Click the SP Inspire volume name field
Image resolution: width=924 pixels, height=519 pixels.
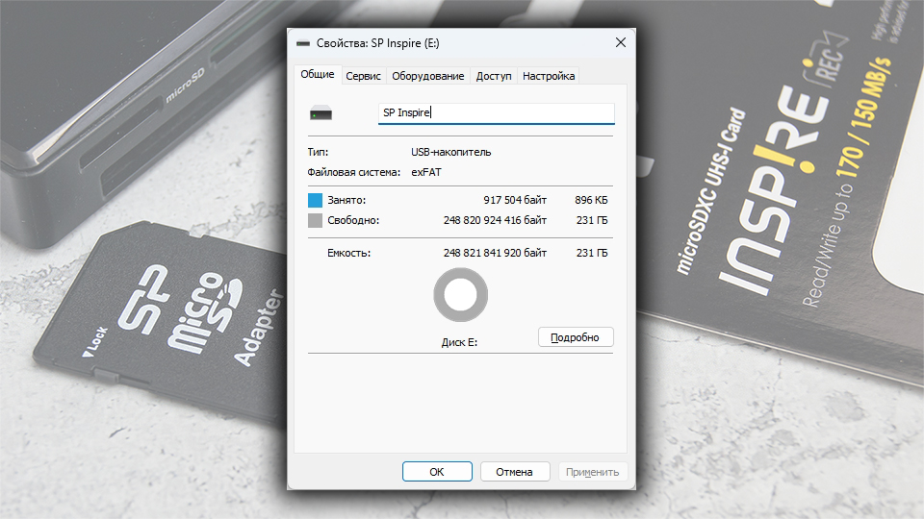tap(497, 113)
